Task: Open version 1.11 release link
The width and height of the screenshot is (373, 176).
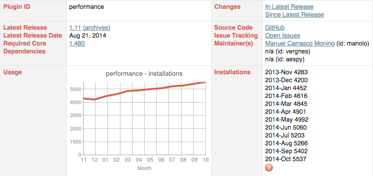Action: click(x=75, y=28)
